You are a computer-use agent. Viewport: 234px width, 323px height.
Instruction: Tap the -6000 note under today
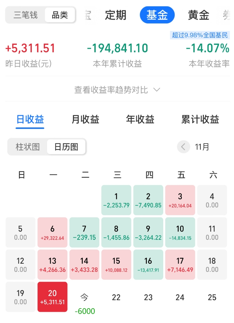tap(85, 311)
